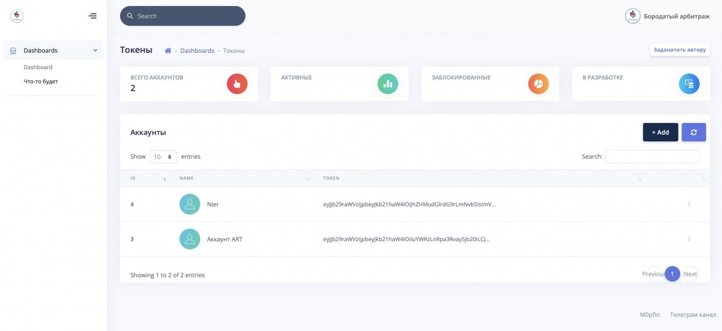Click ID 4 cell in the table
This screenshot has height=331, width=722.
[x=132, y=204]
